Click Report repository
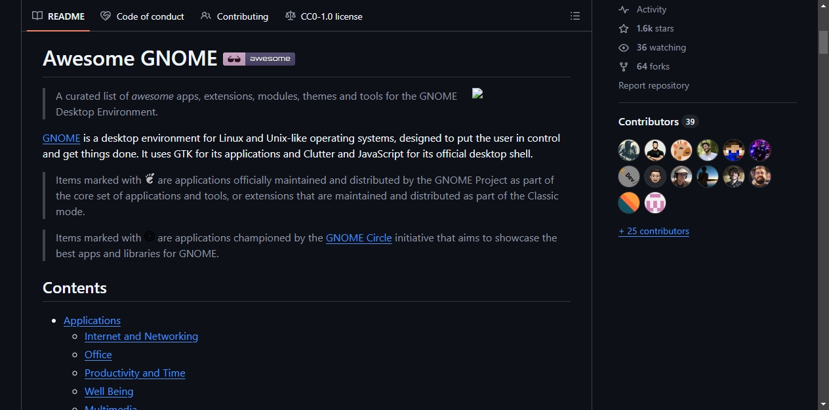This screenshot has height=410, width=829. pos(654,85)
